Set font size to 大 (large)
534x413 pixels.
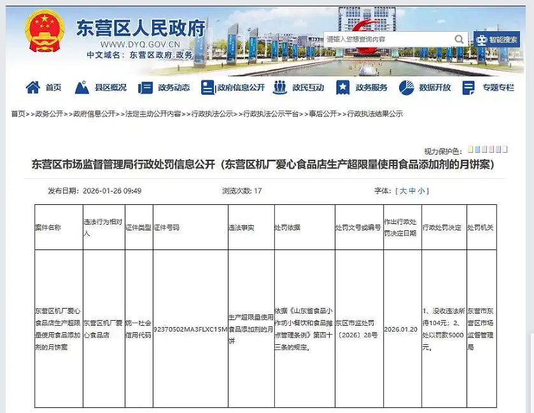tap(402, 191)
